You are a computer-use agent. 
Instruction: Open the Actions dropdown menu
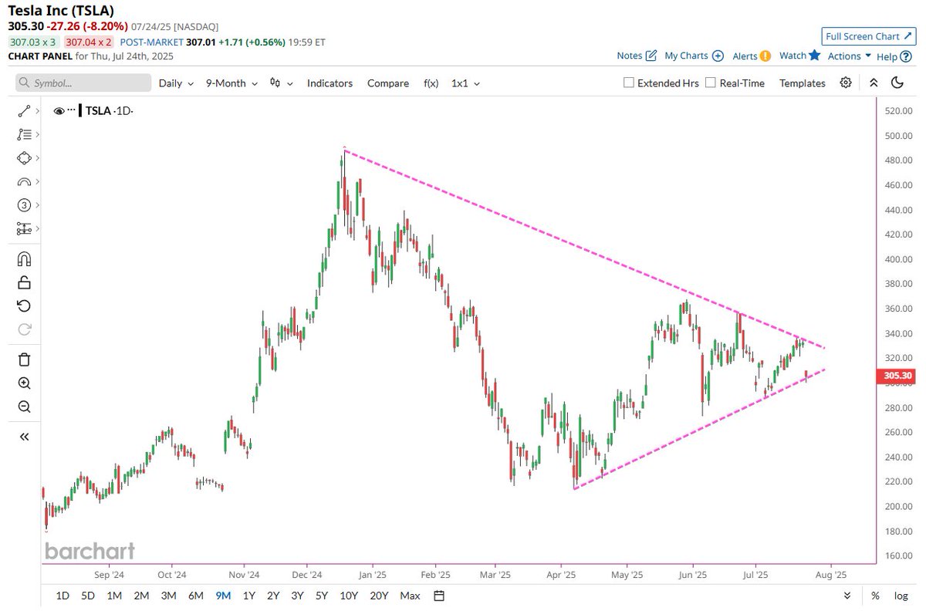coord(850,56)
